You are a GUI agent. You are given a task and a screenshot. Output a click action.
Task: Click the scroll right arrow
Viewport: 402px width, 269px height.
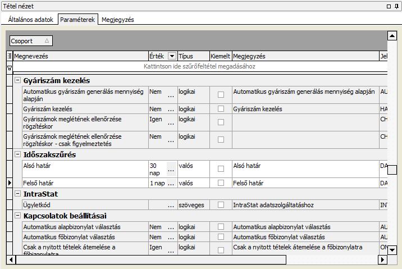coord(383,259)
